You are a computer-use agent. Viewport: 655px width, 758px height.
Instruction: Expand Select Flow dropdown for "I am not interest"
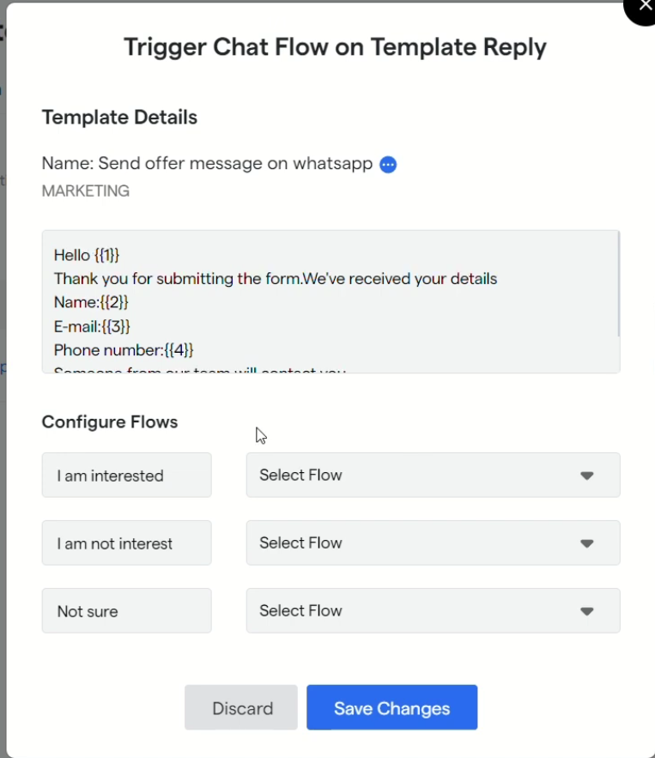pos(433,543)
